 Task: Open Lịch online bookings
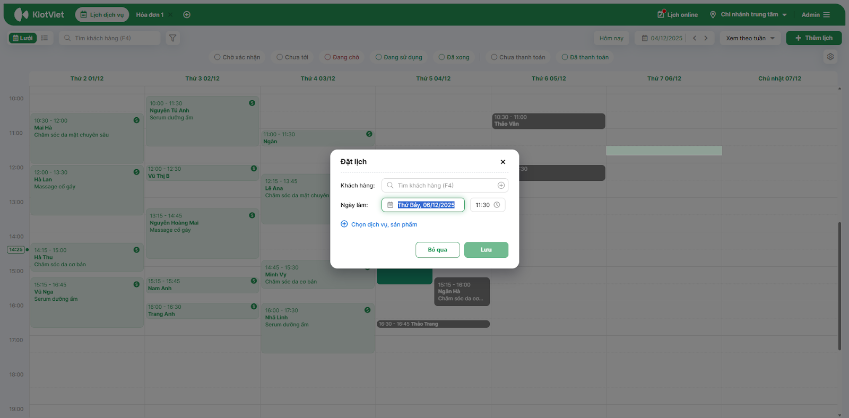tap(678, 14)
